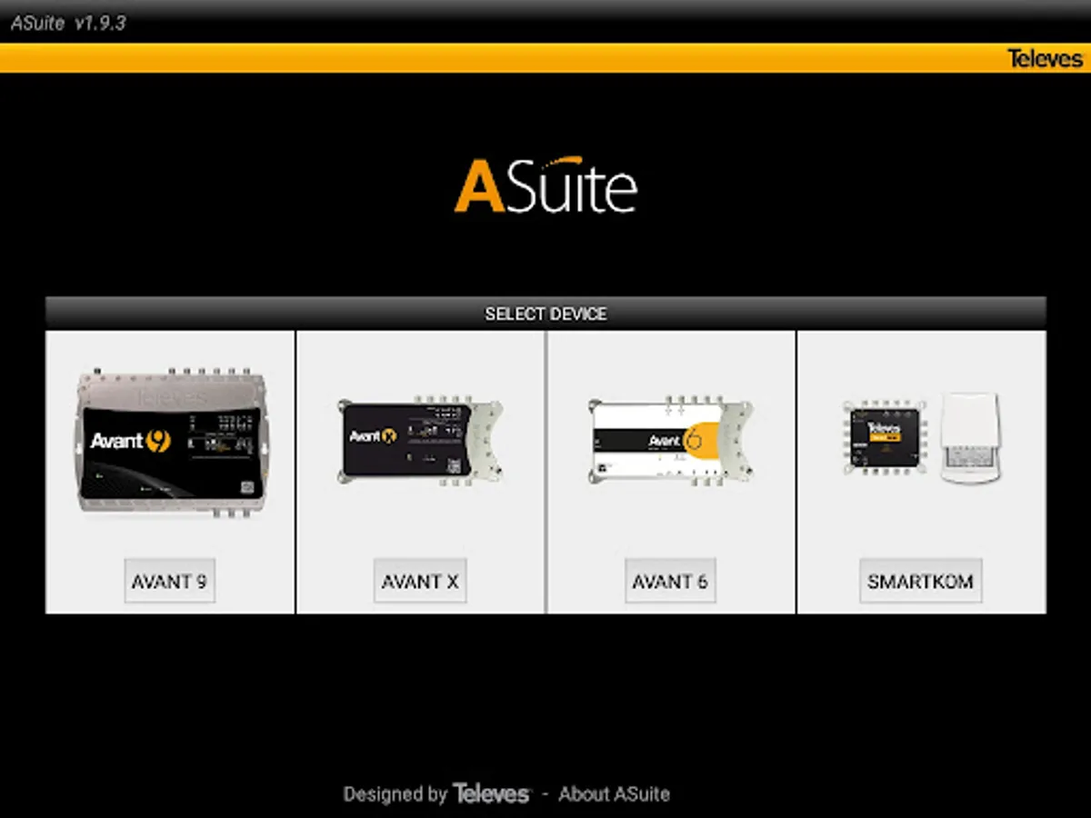
Task: Choose the AVANT 6 button
Action: [670, 581]
